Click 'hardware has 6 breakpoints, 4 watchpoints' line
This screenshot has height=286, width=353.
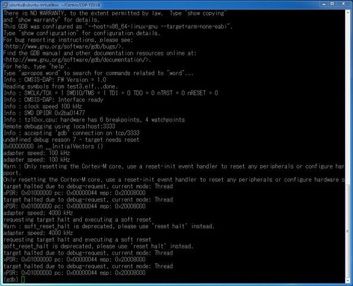[94, 120]
